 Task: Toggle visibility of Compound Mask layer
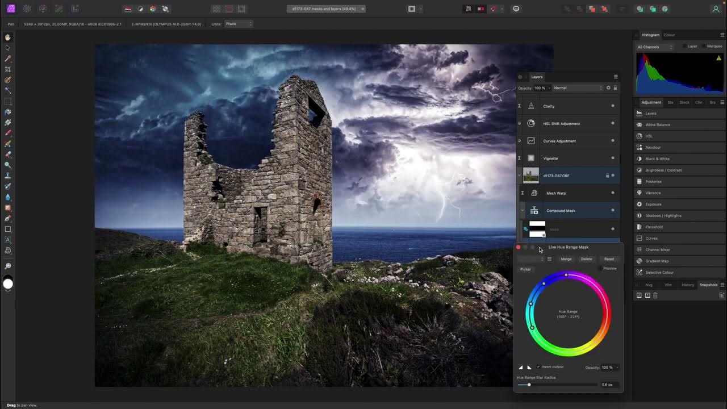[x=612, y=210]
